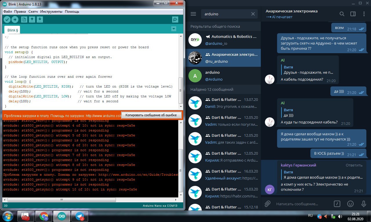The height and width of the screenshot is (222, 371).
Task: Open the Инструменты menu
Action: coord(51,12)
